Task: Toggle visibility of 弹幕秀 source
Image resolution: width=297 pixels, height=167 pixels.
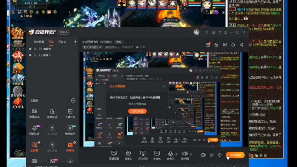Action: (x=30, y=49)
